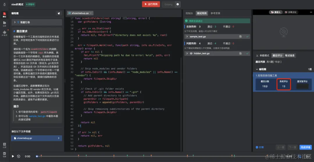
Task: Click the hidden eye icon beside hidden_test.go
Action: click(191, 53)
